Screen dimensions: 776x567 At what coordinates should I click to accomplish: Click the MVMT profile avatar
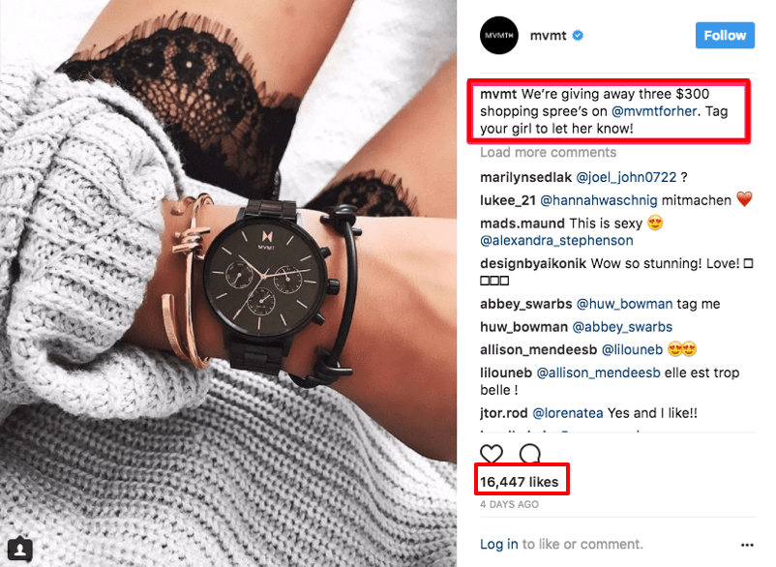499,36
